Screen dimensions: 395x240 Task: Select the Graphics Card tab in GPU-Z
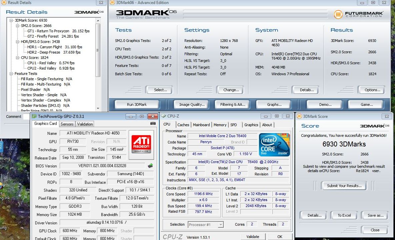pos(46,123)
